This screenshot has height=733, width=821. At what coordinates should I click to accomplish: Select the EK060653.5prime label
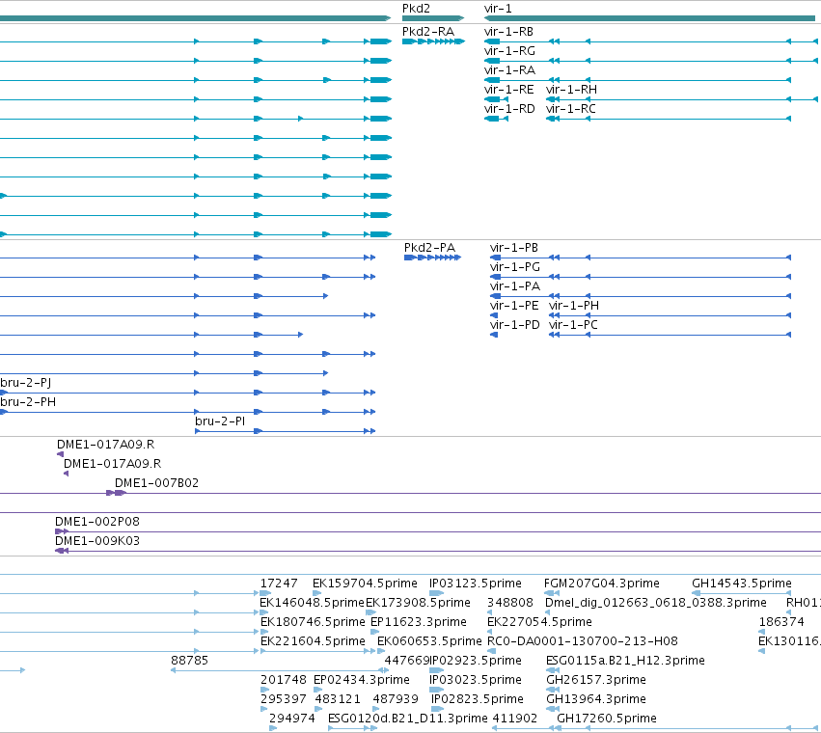[429, 642]
